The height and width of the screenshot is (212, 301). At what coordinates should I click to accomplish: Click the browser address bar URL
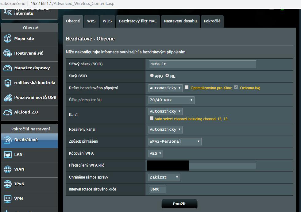pyautogui.click(x=72, y=3)
